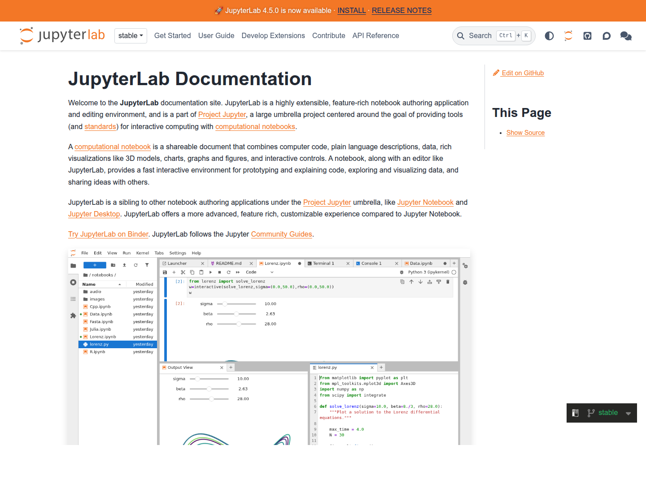Click the JupyterLab Documentation heading
The width and height of the screenshot is (646, 484).
tap(190, 79)
